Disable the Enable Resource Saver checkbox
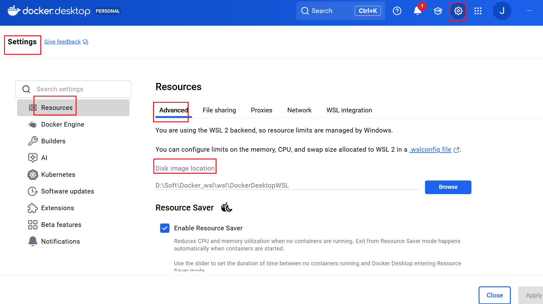The width and height of the screenshot is (543, 304). pyautogui.click(x=165, y=228)
